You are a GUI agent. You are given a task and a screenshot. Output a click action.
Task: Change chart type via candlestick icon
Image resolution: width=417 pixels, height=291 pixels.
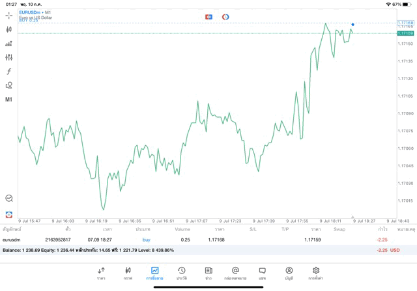(x=8, y=29)
